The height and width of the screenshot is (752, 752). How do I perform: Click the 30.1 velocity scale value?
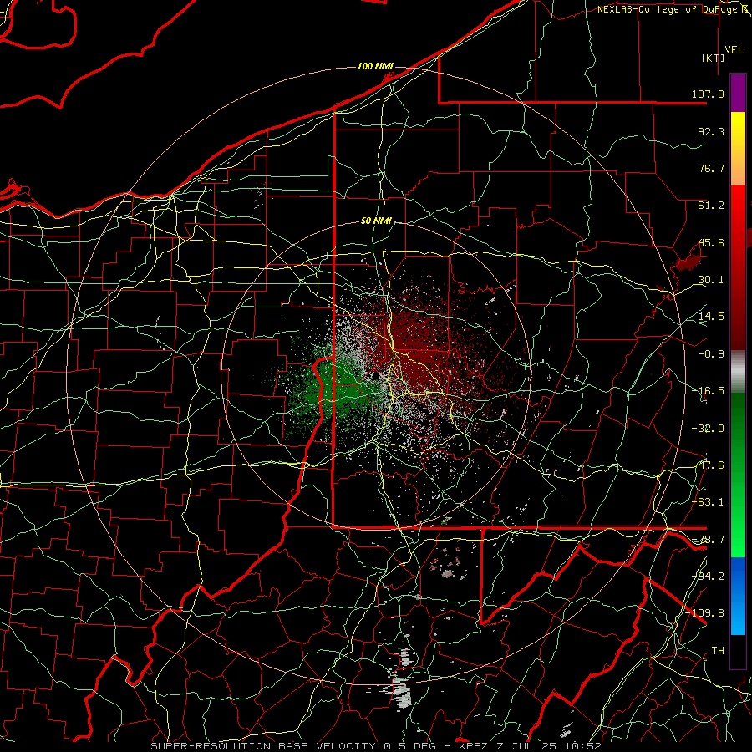click(711, 280)
